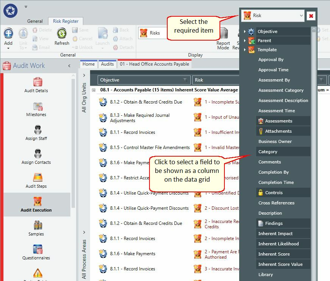
Task: Go to the Home tab
Action: pyautogui.click(x=89, y=64)
